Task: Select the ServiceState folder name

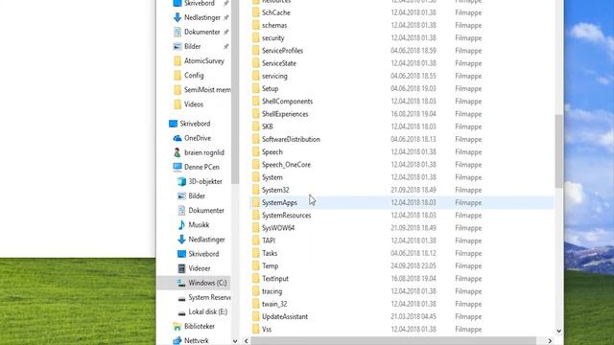Action: [x=279, y=63]
